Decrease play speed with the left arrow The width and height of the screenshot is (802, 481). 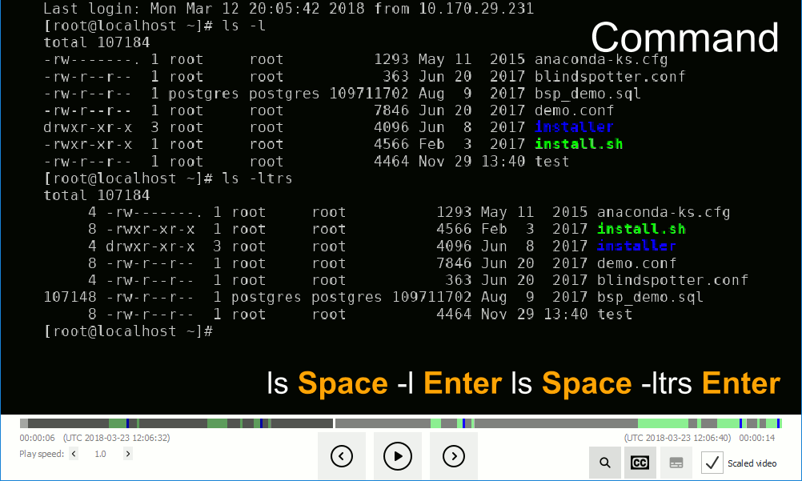point(74,454)
